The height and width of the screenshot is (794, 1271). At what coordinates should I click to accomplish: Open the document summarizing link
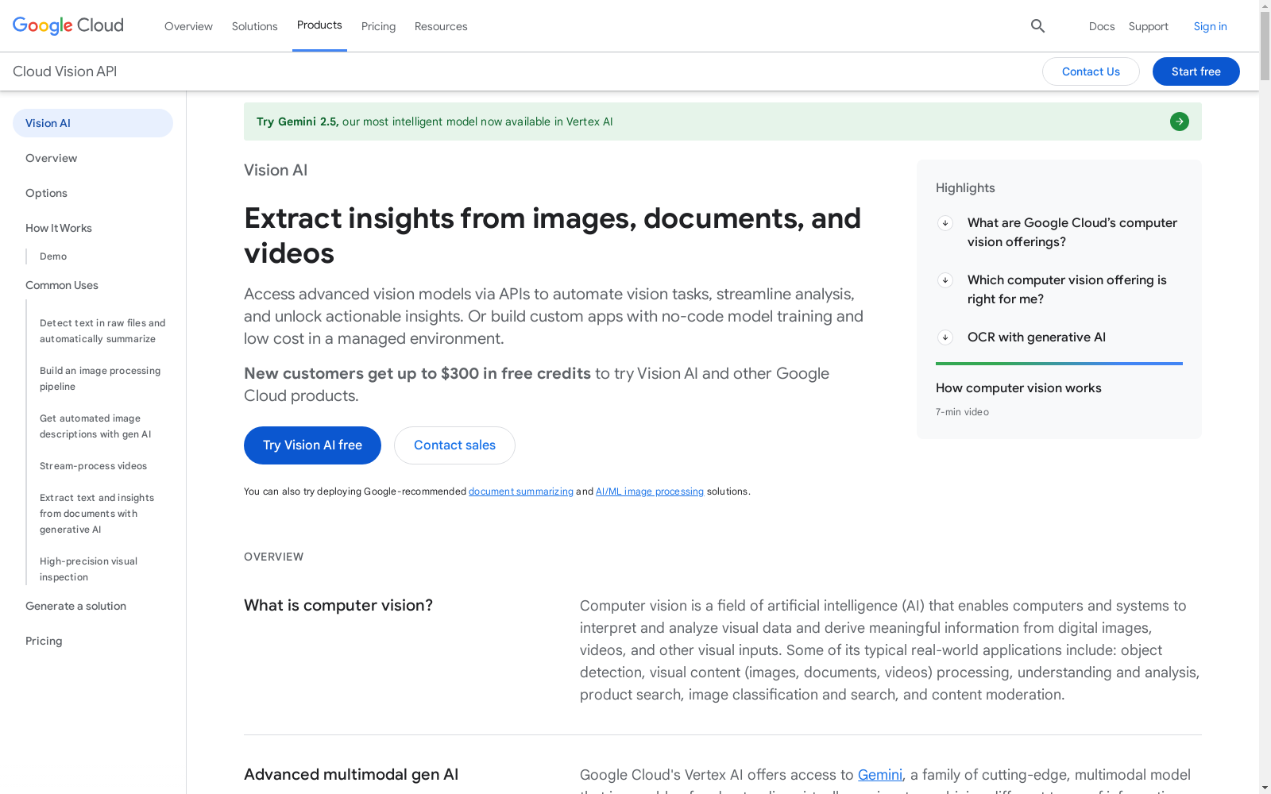(x=521, y=491)
